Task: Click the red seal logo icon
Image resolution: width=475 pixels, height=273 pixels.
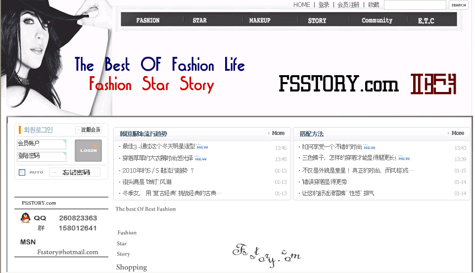Action: [433, 84]
